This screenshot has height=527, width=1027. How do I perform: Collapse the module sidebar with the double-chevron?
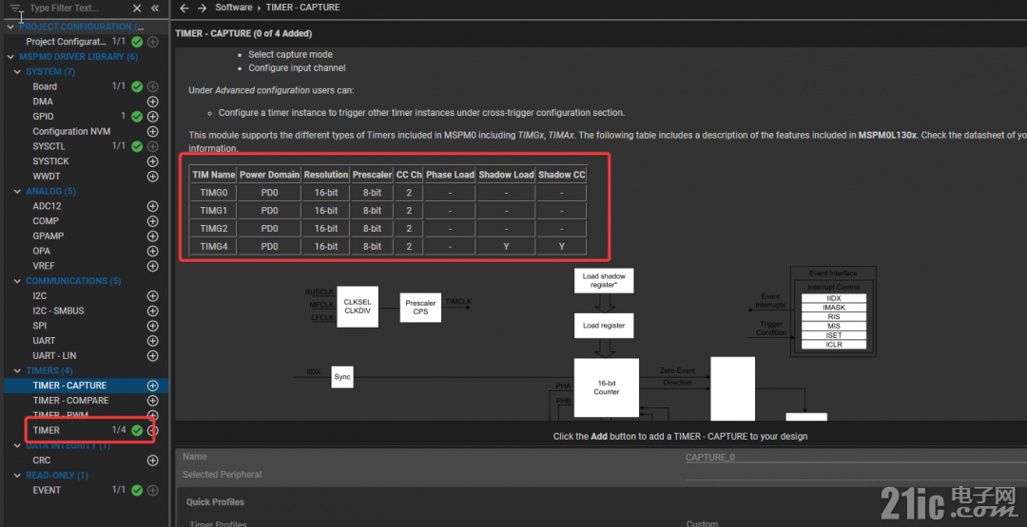[155, 9]
